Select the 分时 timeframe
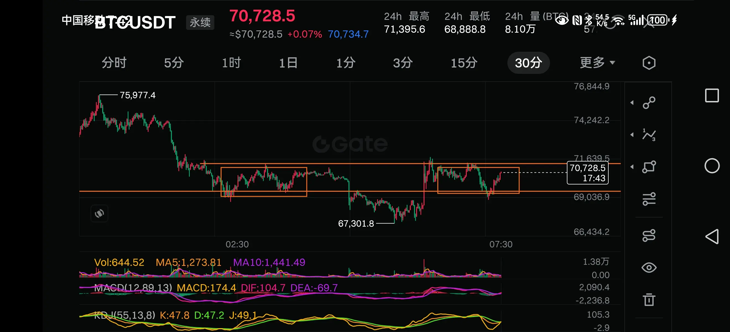 click(x=114, y=63)
